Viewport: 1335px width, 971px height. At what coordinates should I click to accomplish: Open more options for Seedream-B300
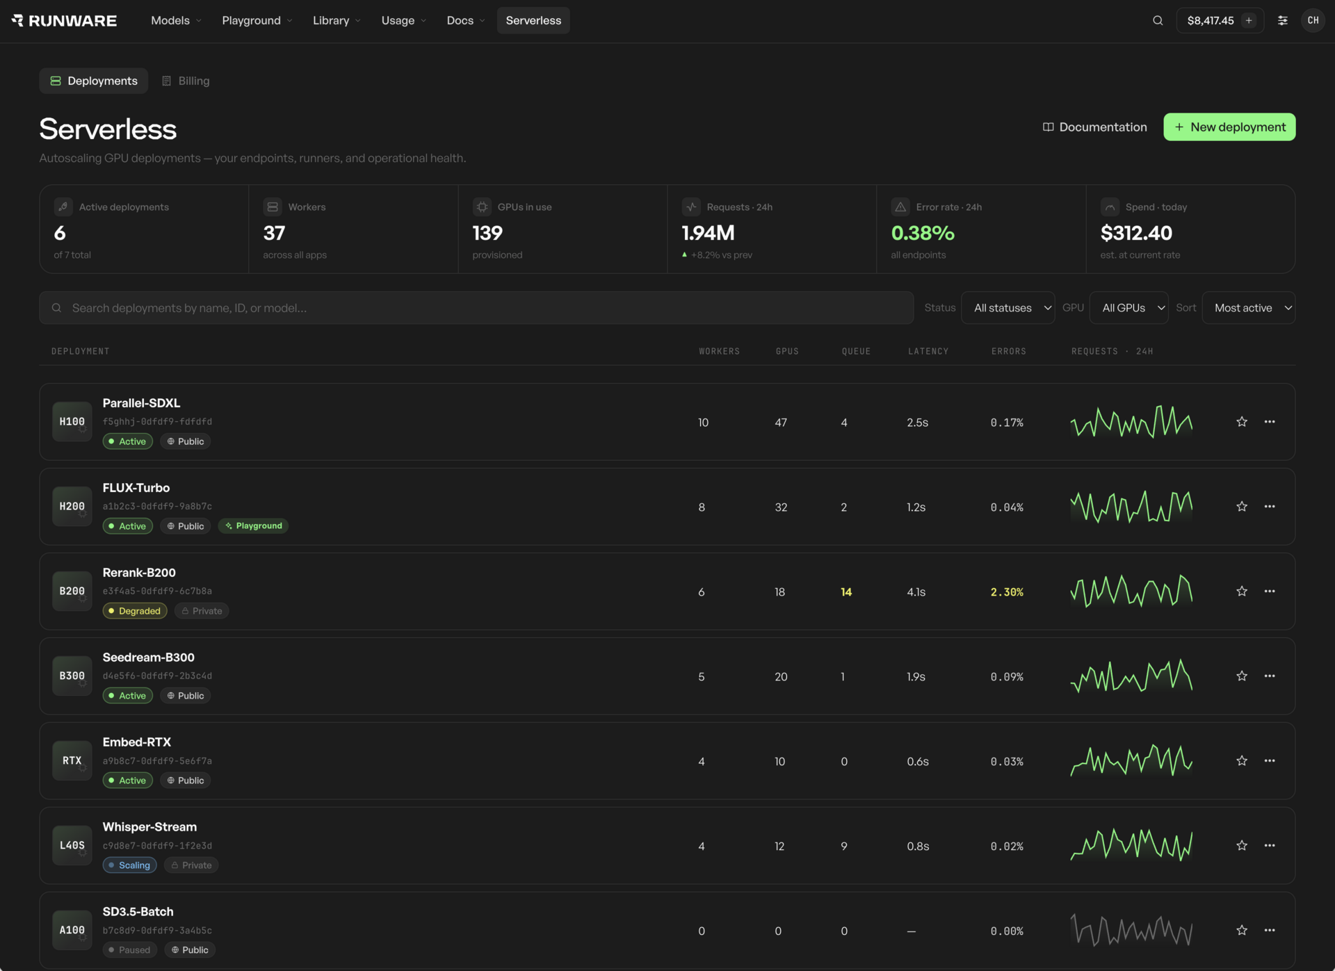1270,676
